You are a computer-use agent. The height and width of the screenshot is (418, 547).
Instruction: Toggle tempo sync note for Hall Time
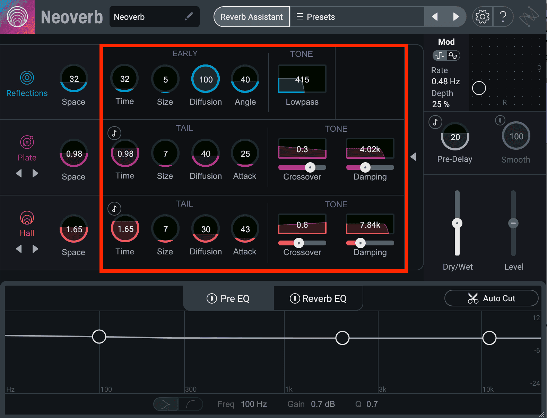click(114, 209)
